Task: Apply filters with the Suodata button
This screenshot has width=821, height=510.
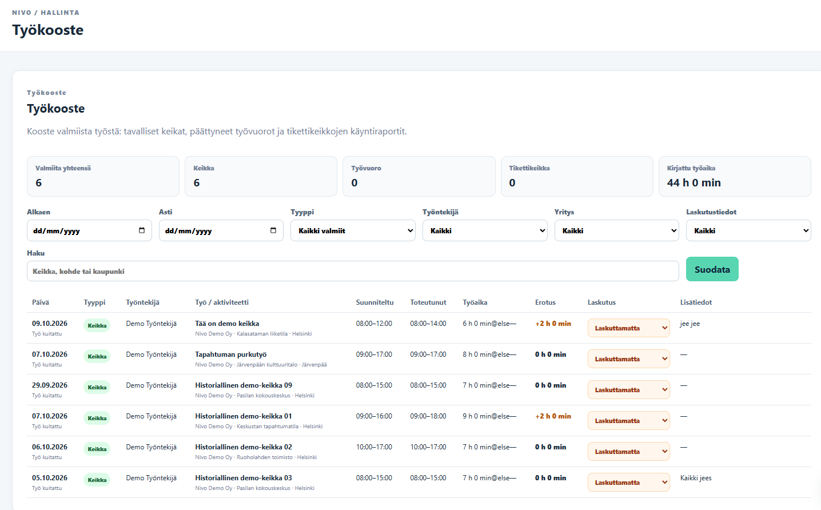Action: (712, 269)
